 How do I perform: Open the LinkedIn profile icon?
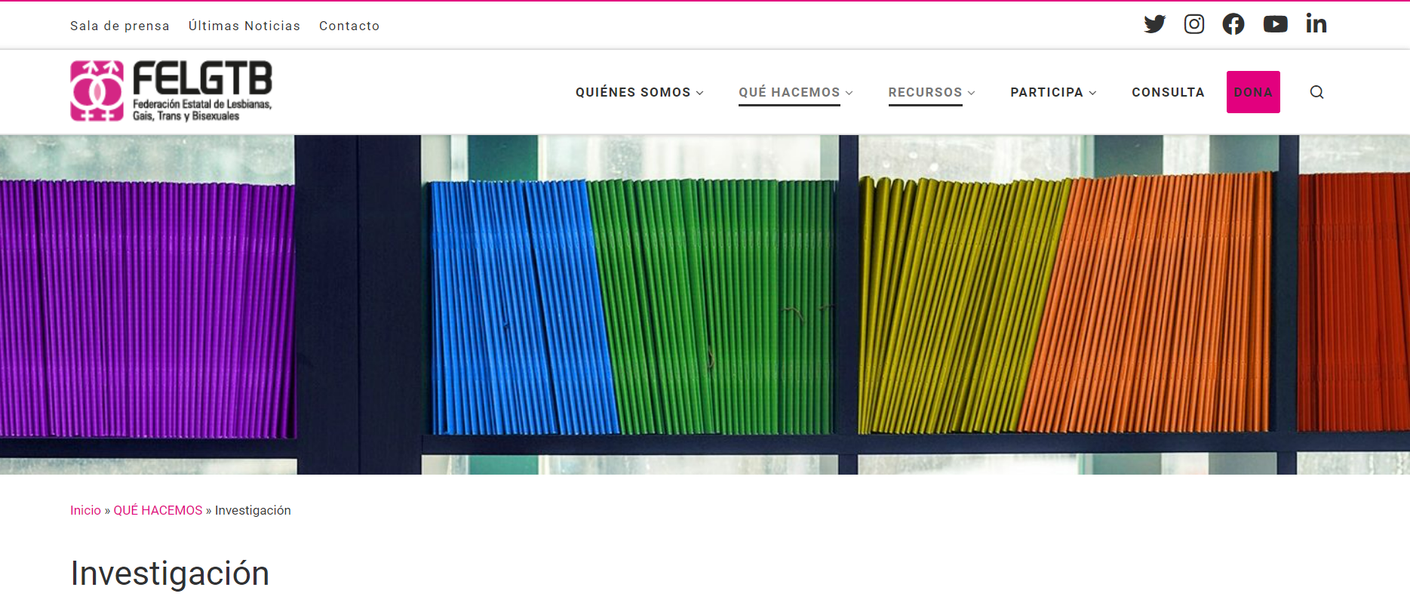coord(1316,24)
